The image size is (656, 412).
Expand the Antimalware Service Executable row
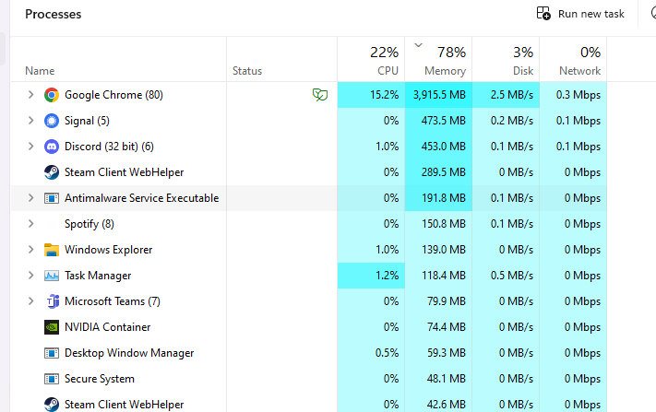pyautogui.click(x=30, y=198)
